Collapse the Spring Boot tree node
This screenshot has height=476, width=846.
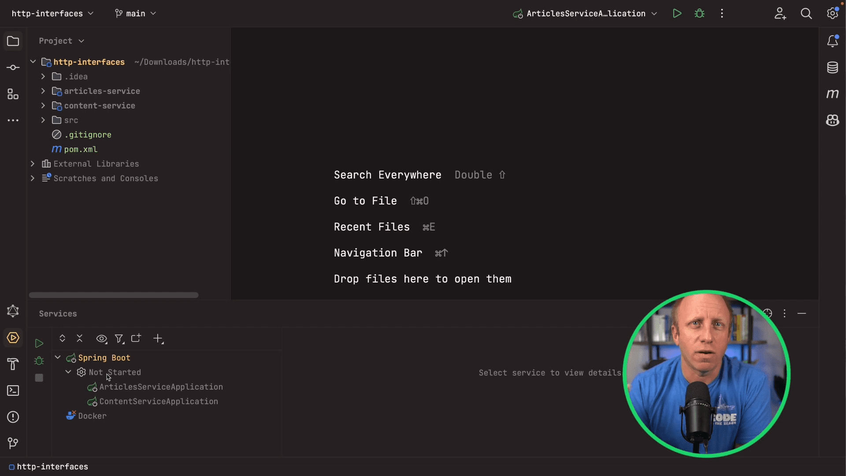pos(57,357)
